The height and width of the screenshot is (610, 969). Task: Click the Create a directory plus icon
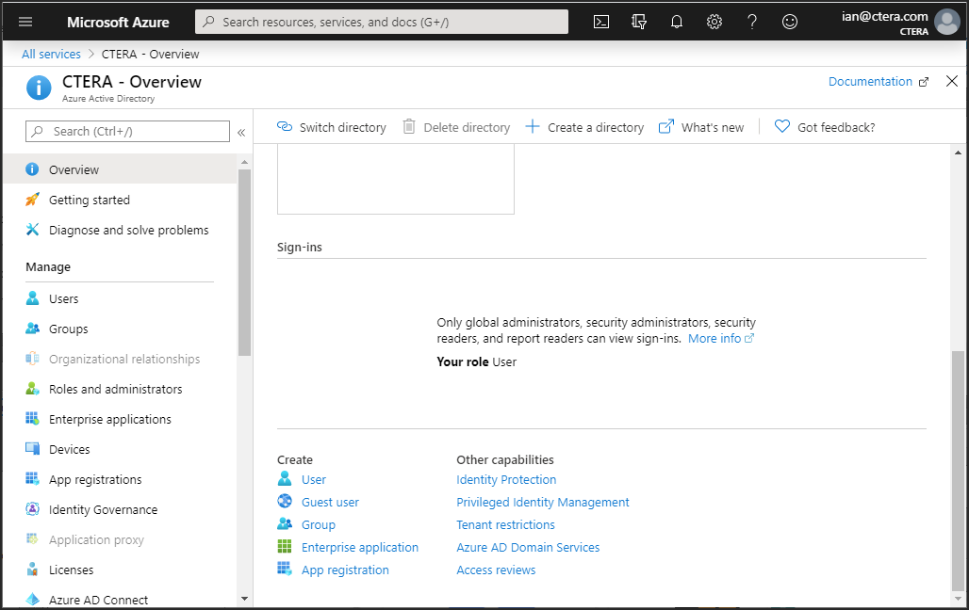click(x=532, y=126)
